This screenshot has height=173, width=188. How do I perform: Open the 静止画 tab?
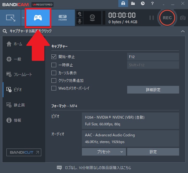[16, 105]
